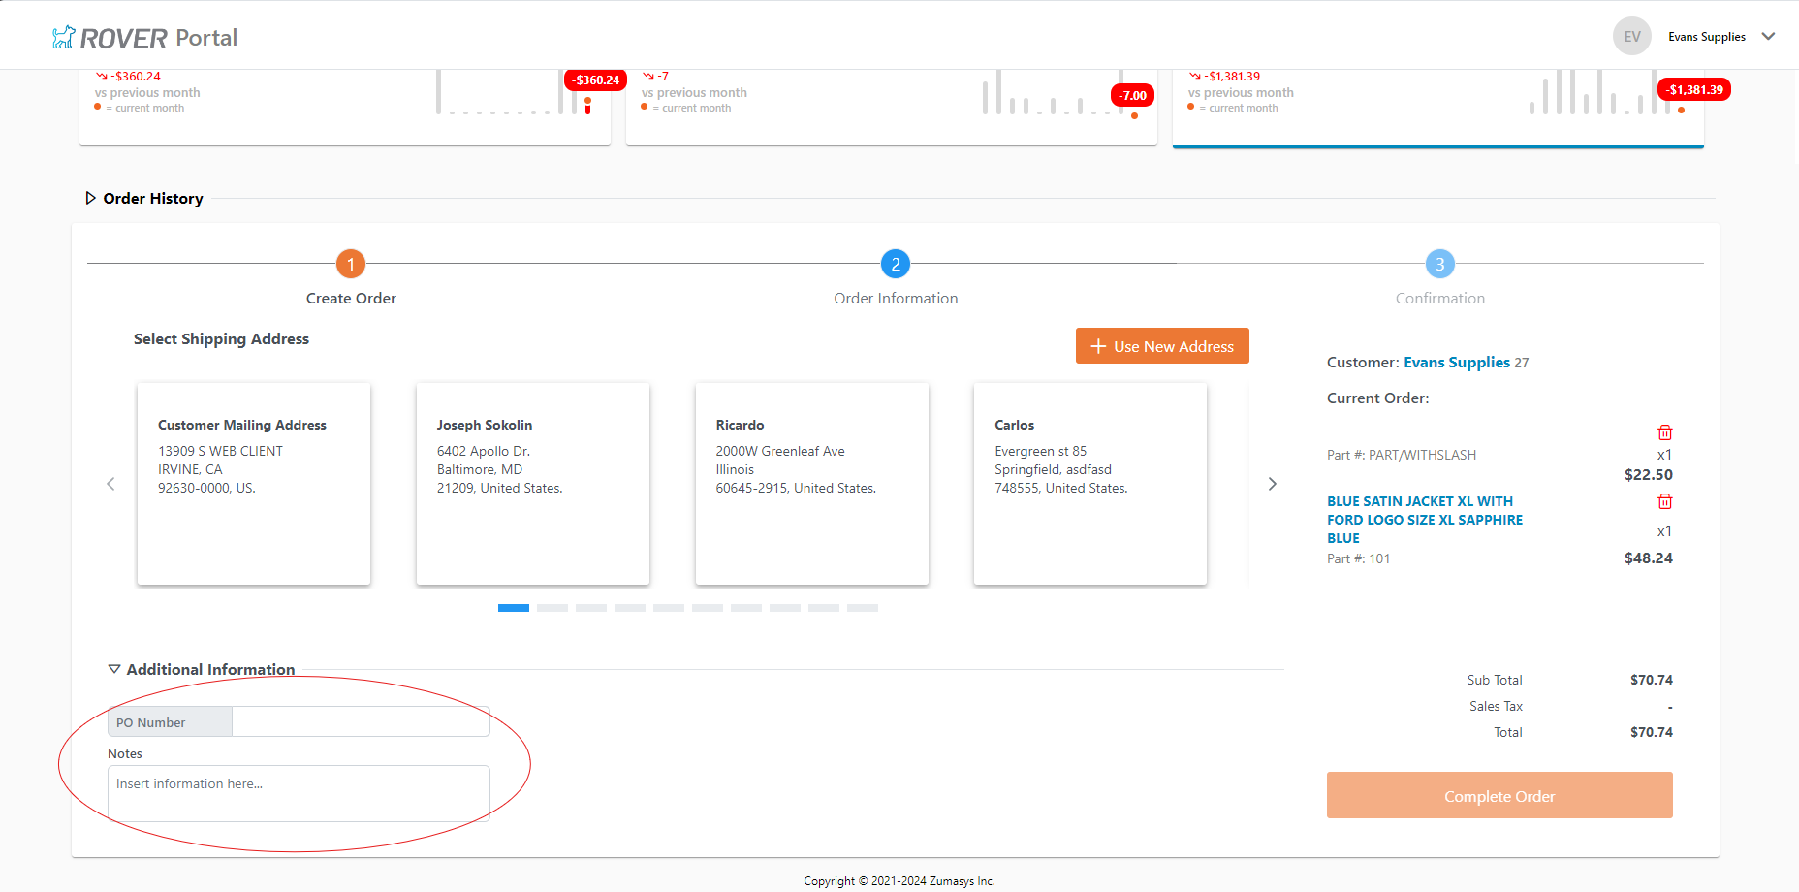
Task: Expand the Order History section
Action: point(90,198)
